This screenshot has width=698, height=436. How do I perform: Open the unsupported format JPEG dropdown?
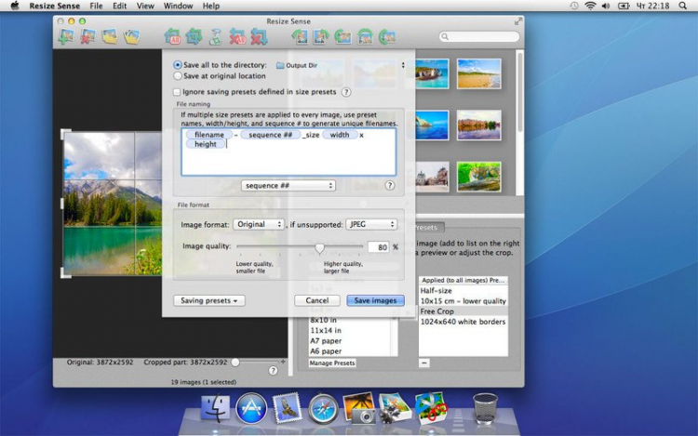click(371, 224)
